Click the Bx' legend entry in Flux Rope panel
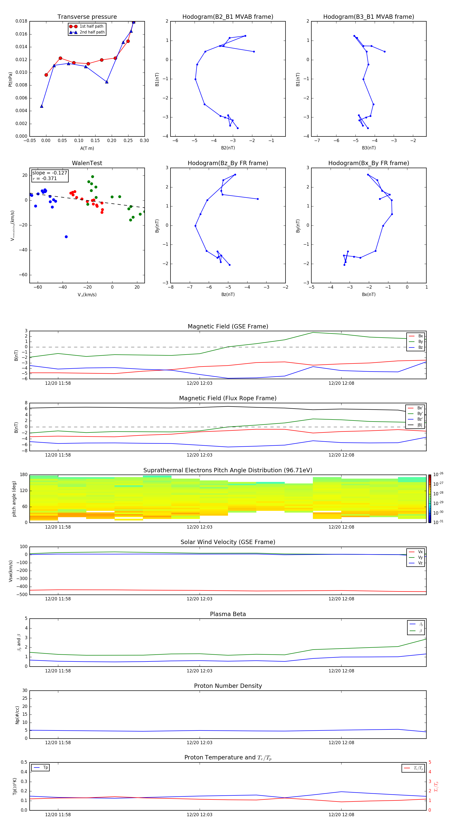Screen dimensions: 456x837 [415, 408]
